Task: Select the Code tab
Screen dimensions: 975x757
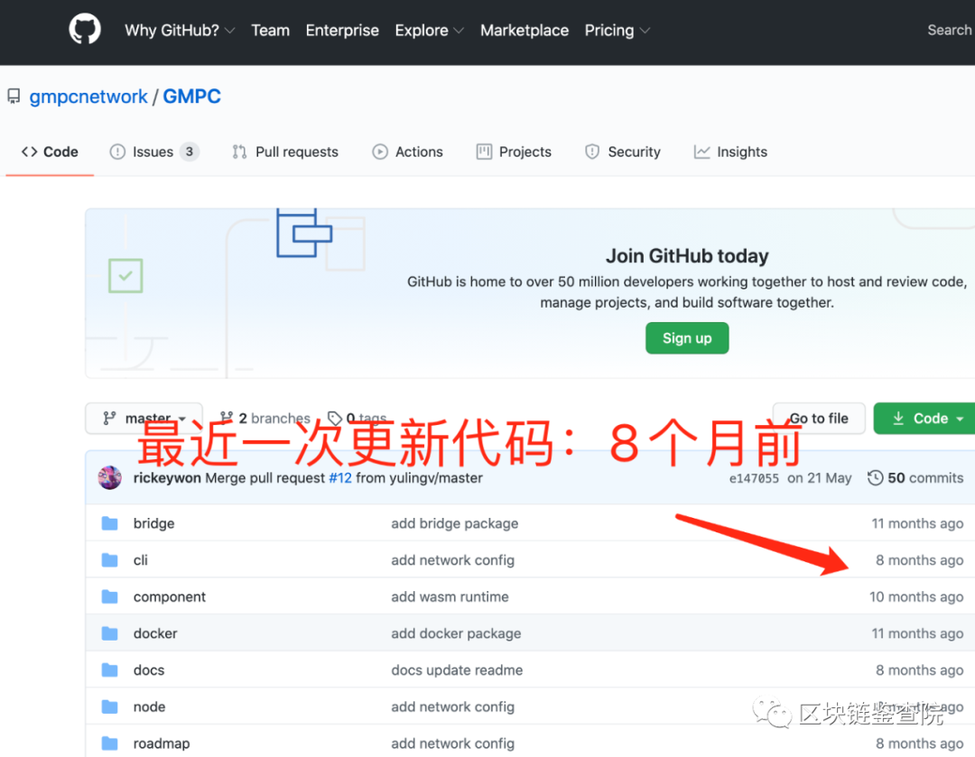Action: click(50, 152)
